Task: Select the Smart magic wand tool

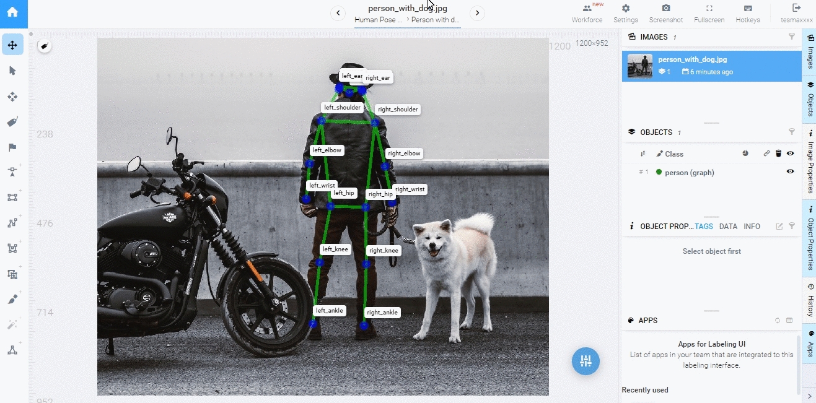Action: [x=12, y=324]
